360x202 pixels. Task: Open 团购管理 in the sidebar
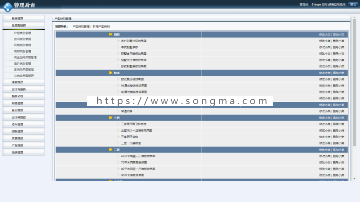[24, 131]
